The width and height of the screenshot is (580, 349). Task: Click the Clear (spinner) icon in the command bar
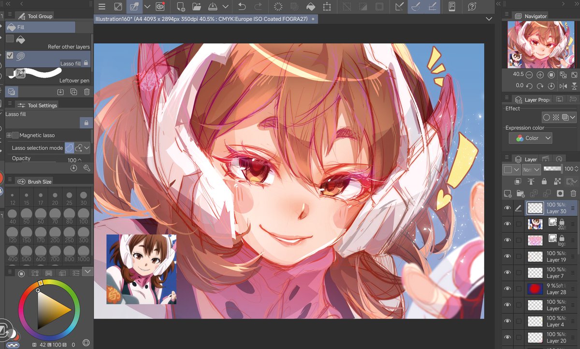pos(278,7)
